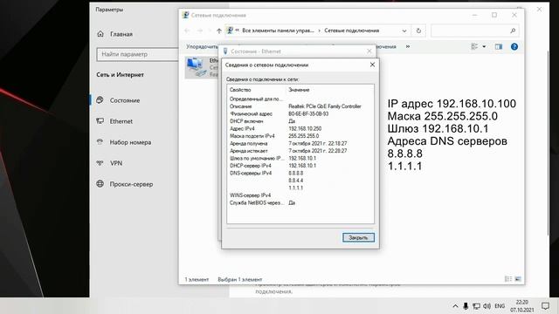
Task: Expand the address bar history dropdown
Action: click(x=404, y=31)
